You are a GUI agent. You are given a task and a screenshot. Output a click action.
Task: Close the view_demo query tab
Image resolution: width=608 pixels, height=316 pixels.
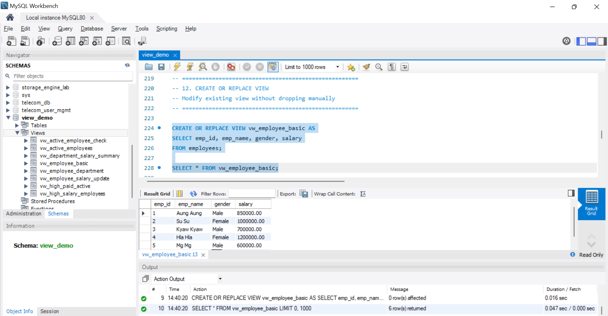[x=175, y=55]
